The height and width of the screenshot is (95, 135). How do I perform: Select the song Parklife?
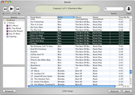[78, 52]
